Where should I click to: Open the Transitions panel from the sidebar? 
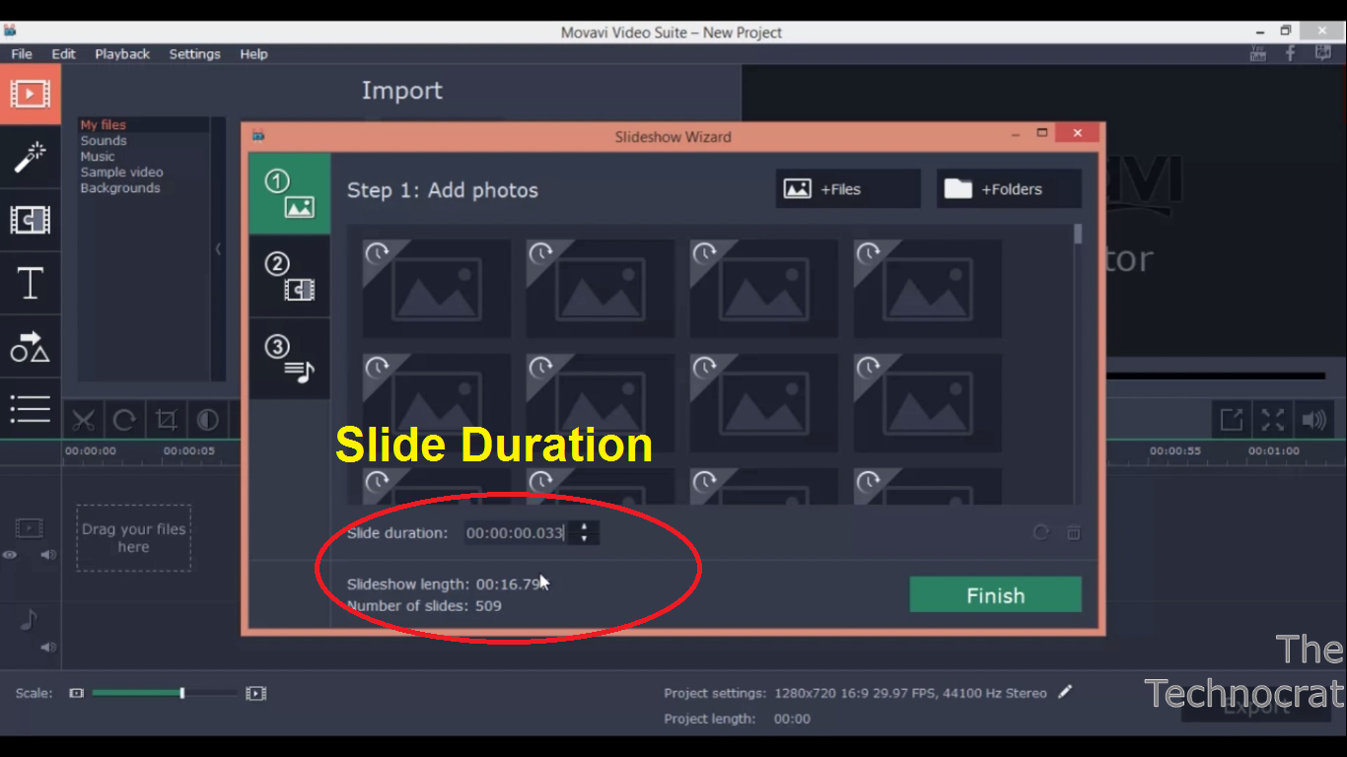click(30, 220)
